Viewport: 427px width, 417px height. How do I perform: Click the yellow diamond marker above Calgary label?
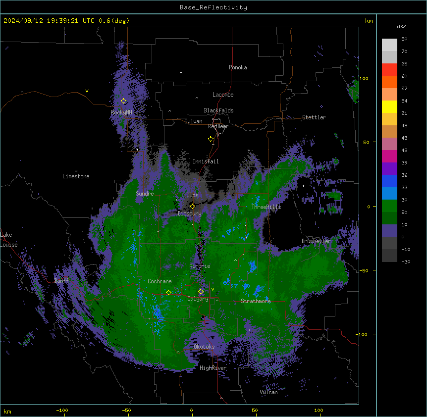tap(201, 292)
